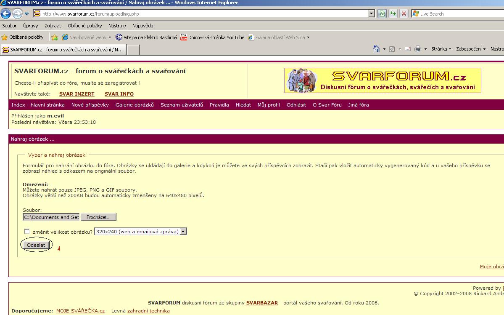Open the 320x240 image size dropdown
Screen dimensions: 504x315
coord(140,232)
